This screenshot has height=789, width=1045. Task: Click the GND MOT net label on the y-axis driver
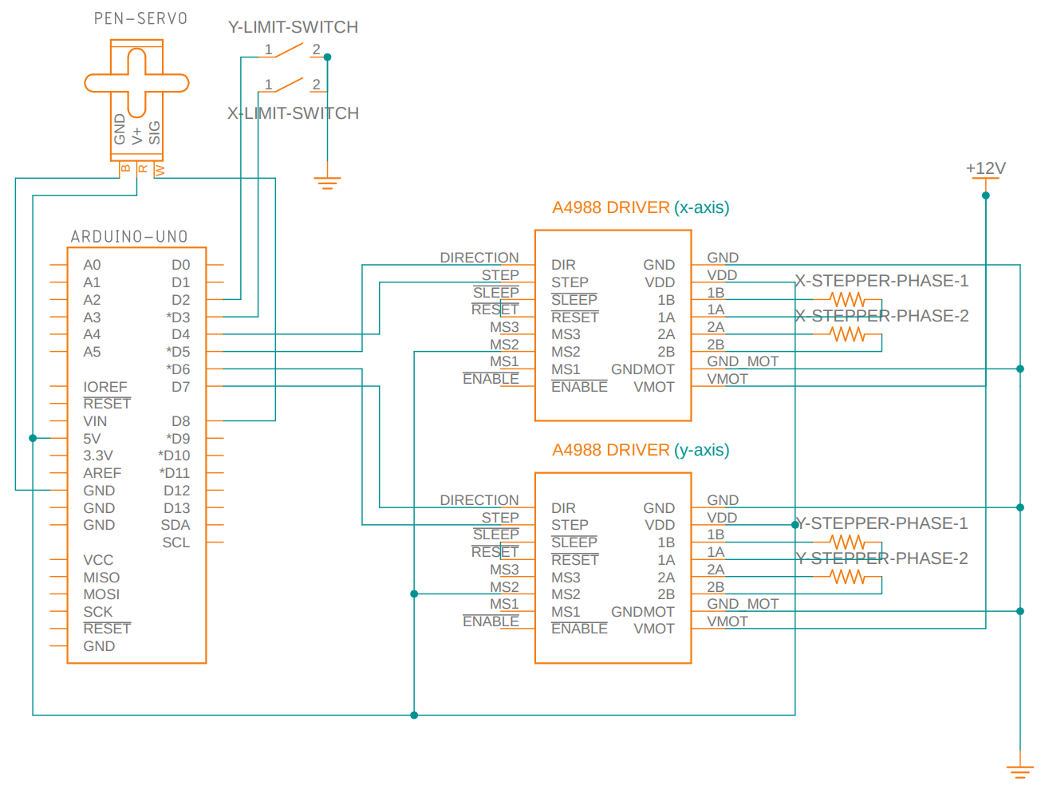pos(743,604)
